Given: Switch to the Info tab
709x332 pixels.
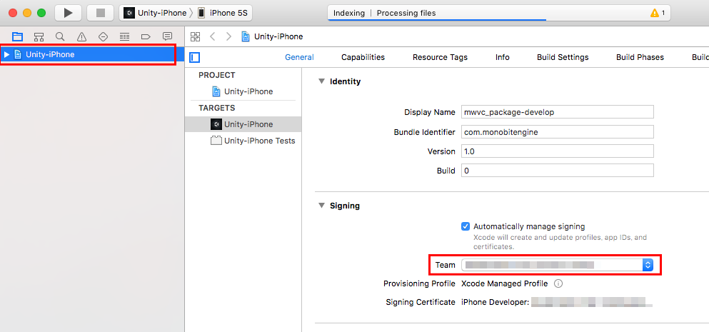Looking at the screenshot, I should point(503,57).
